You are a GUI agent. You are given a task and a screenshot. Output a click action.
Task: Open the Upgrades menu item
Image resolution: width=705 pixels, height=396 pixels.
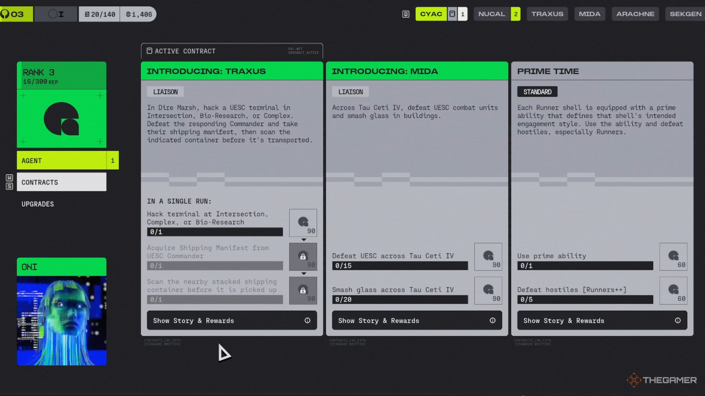(x=38, y=204)
